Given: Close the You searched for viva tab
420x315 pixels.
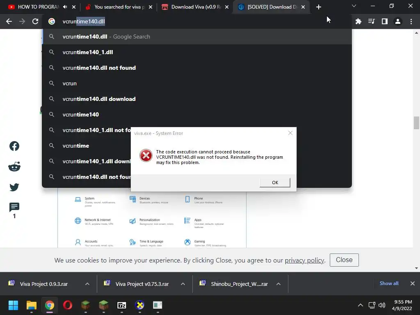Looking at the screenshot, I should 151,7.
